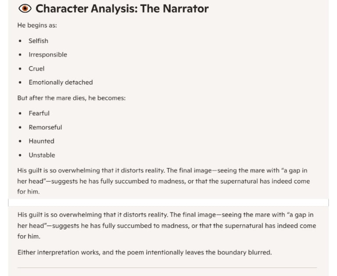Click the repeated 'His guilt' paragraph below the gap
Image resolution: width=337 pixels, height=276 pixels.
pos(167,226)
